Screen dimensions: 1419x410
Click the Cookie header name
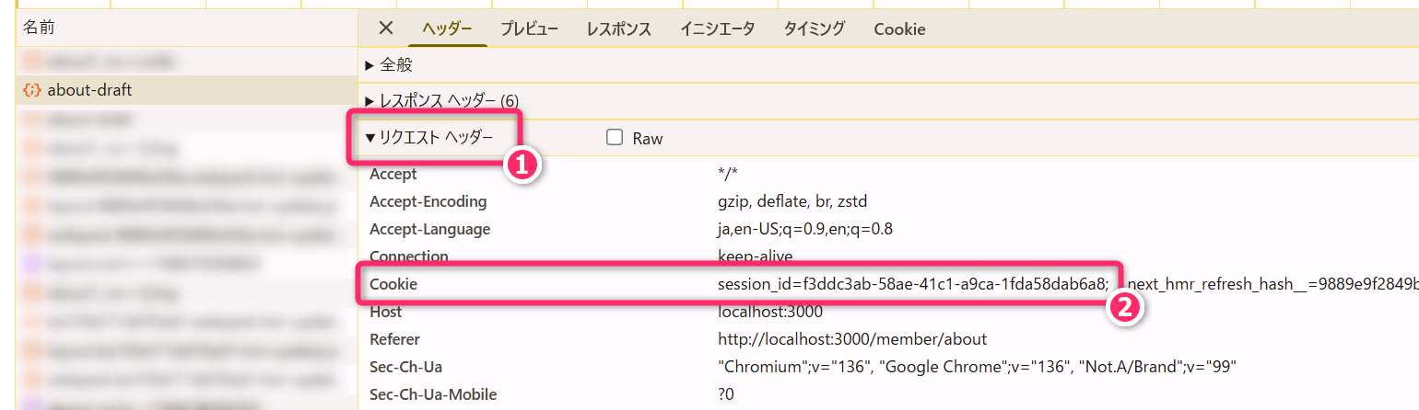[393, 284]
